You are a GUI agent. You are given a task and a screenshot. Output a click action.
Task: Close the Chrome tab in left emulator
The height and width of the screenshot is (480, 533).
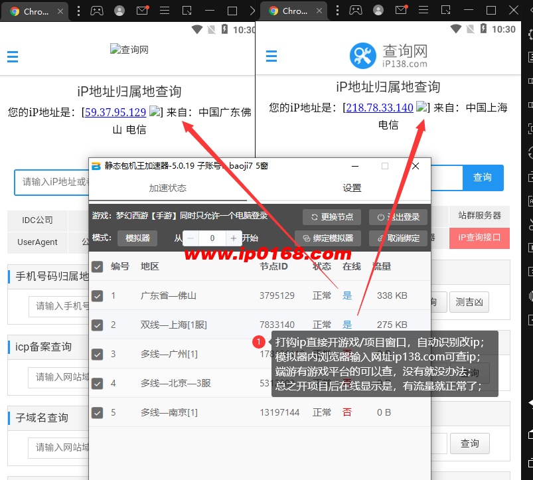(60, 11)
